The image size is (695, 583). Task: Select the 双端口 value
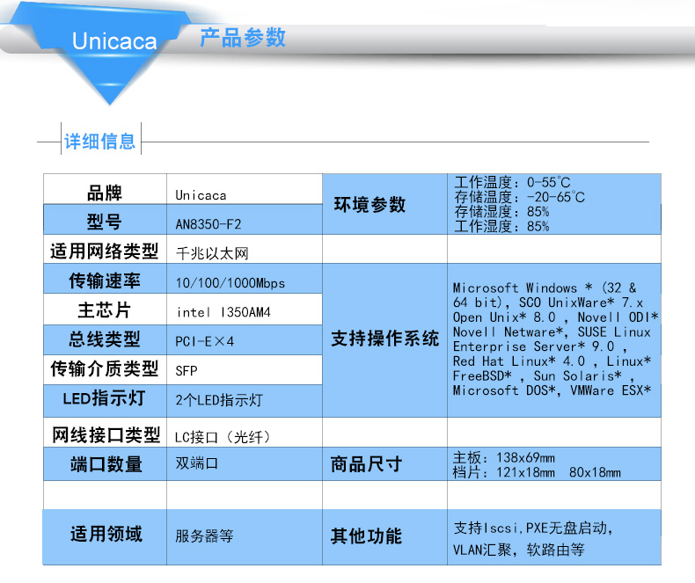pos(197,463)
